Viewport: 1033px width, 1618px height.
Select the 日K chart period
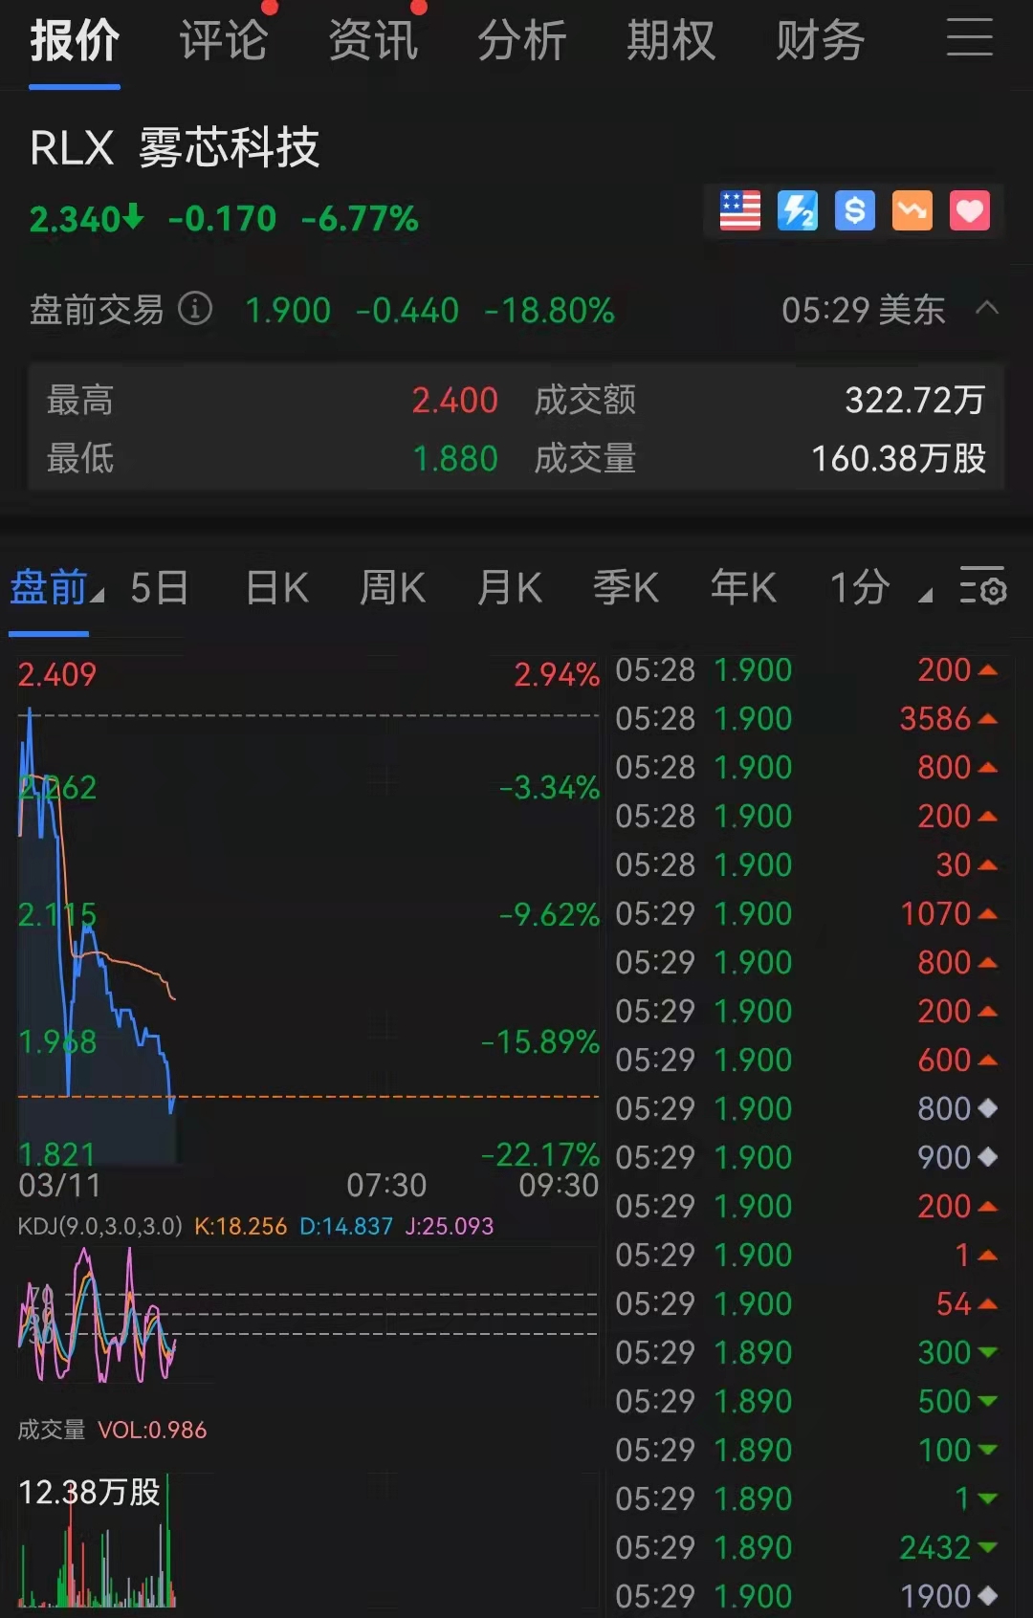click(276, 587)
